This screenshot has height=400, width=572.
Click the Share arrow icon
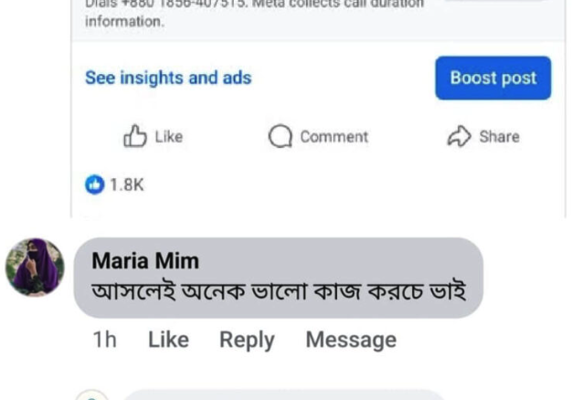coord(458,136)
